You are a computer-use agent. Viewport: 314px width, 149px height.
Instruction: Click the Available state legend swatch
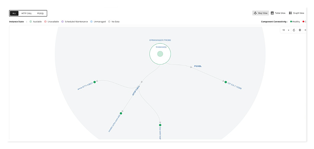pyautogui.click(x=31, y=22)
